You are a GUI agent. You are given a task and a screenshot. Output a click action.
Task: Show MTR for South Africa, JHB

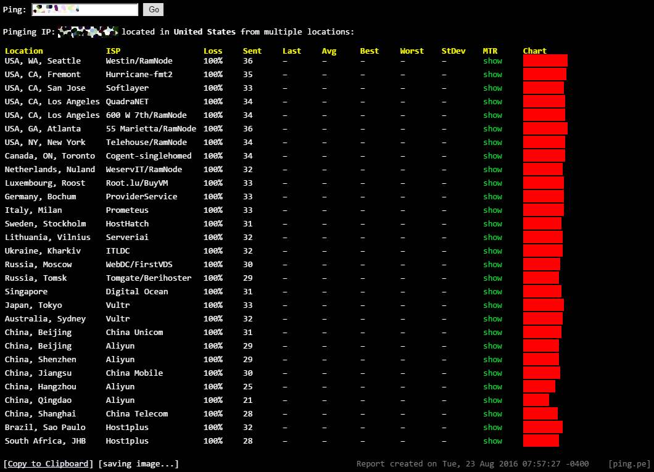[492, 441]
